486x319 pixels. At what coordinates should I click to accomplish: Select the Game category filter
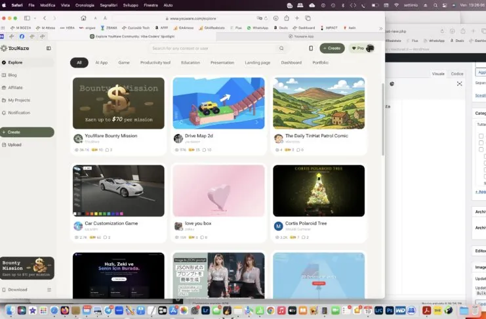(x=124, y=62)
